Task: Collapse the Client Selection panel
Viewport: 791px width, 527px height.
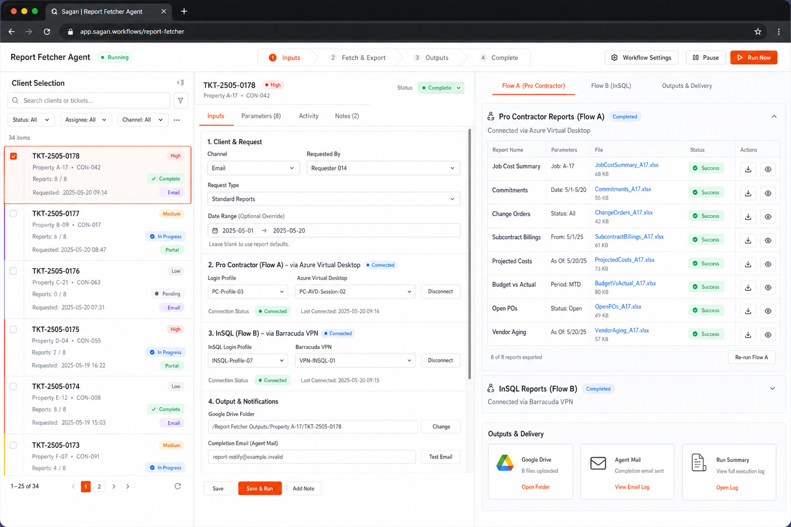Action: (x=180, y=83)
